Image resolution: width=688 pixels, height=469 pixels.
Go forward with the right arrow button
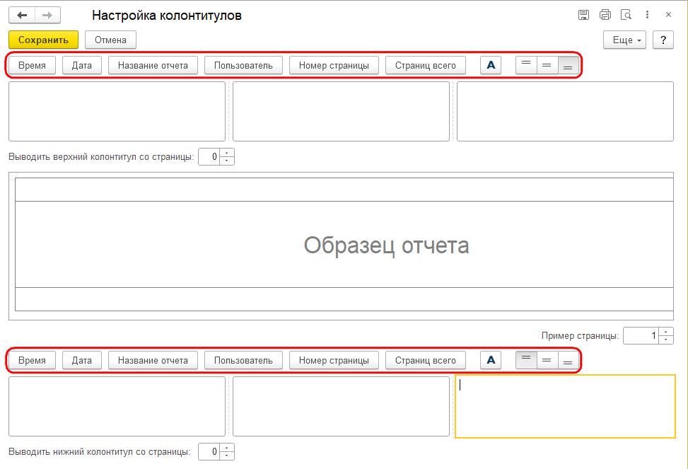pyautogui.click(x=47, y=16)
